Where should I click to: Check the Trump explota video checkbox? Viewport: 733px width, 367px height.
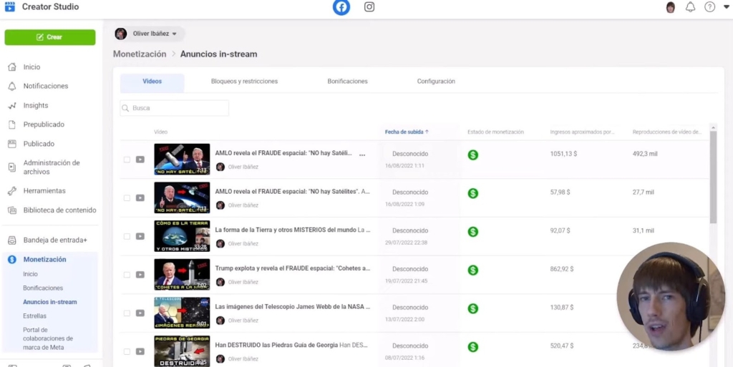[127, 275]
